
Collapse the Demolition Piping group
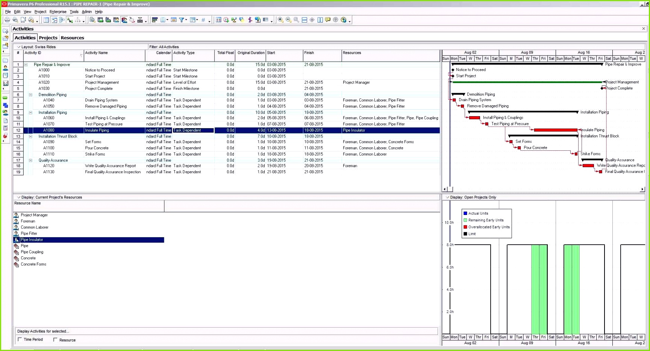tap(30, 95)
